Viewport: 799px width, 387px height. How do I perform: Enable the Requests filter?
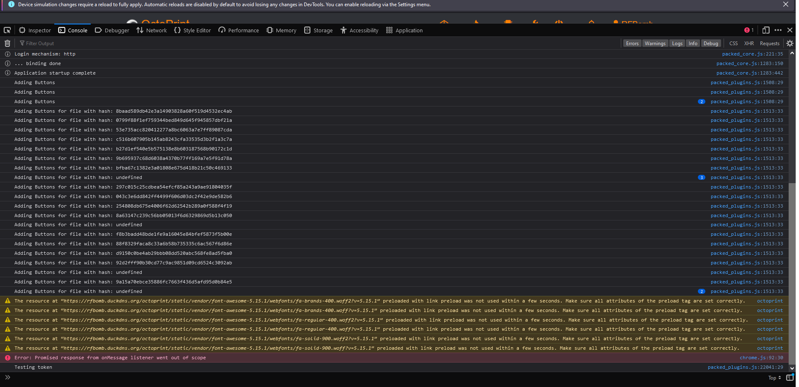(770, 43)
